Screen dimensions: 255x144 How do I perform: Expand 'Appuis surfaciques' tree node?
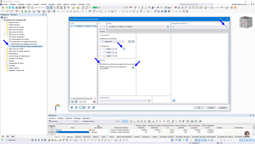(7, 37)
